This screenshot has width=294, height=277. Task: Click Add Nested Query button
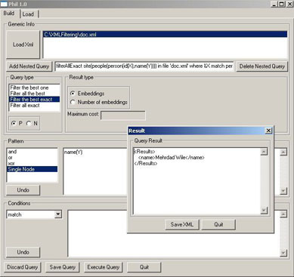[x=29, y=66]
